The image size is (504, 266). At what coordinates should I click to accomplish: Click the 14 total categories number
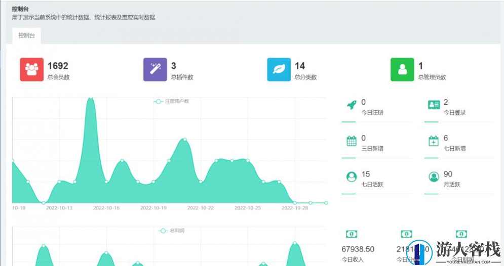point(300,66)
